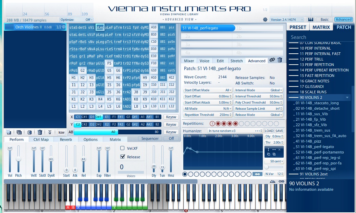Open the settings gear icon

tap(265, 19)
